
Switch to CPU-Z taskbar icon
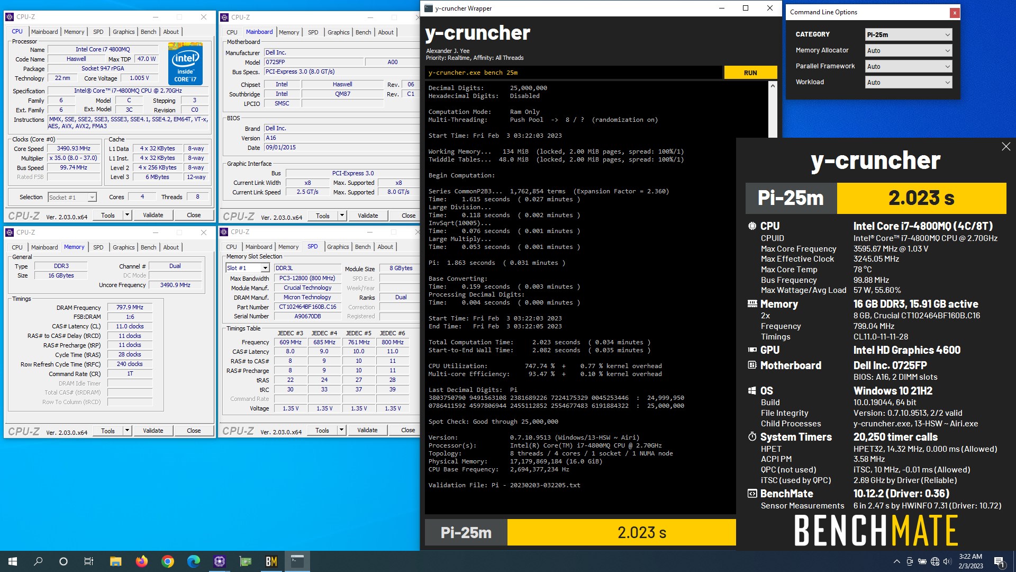220,561
